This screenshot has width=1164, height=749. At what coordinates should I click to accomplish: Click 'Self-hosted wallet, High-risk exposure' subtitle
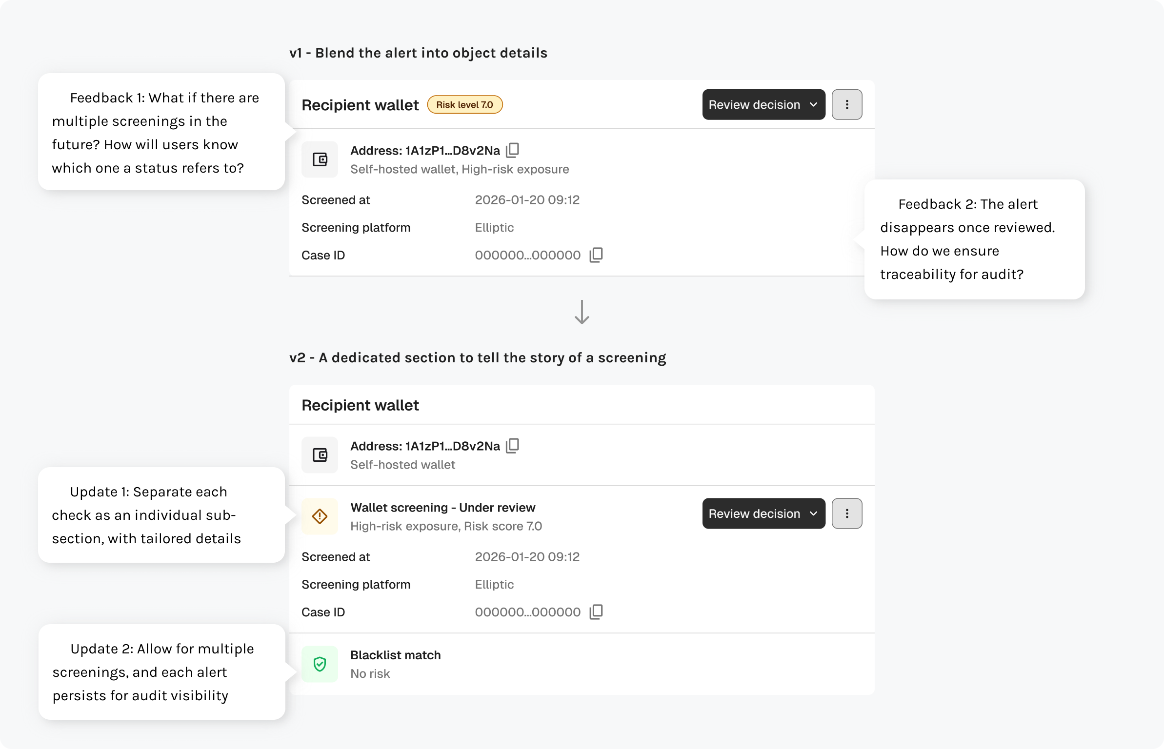(x=460, y=169)
